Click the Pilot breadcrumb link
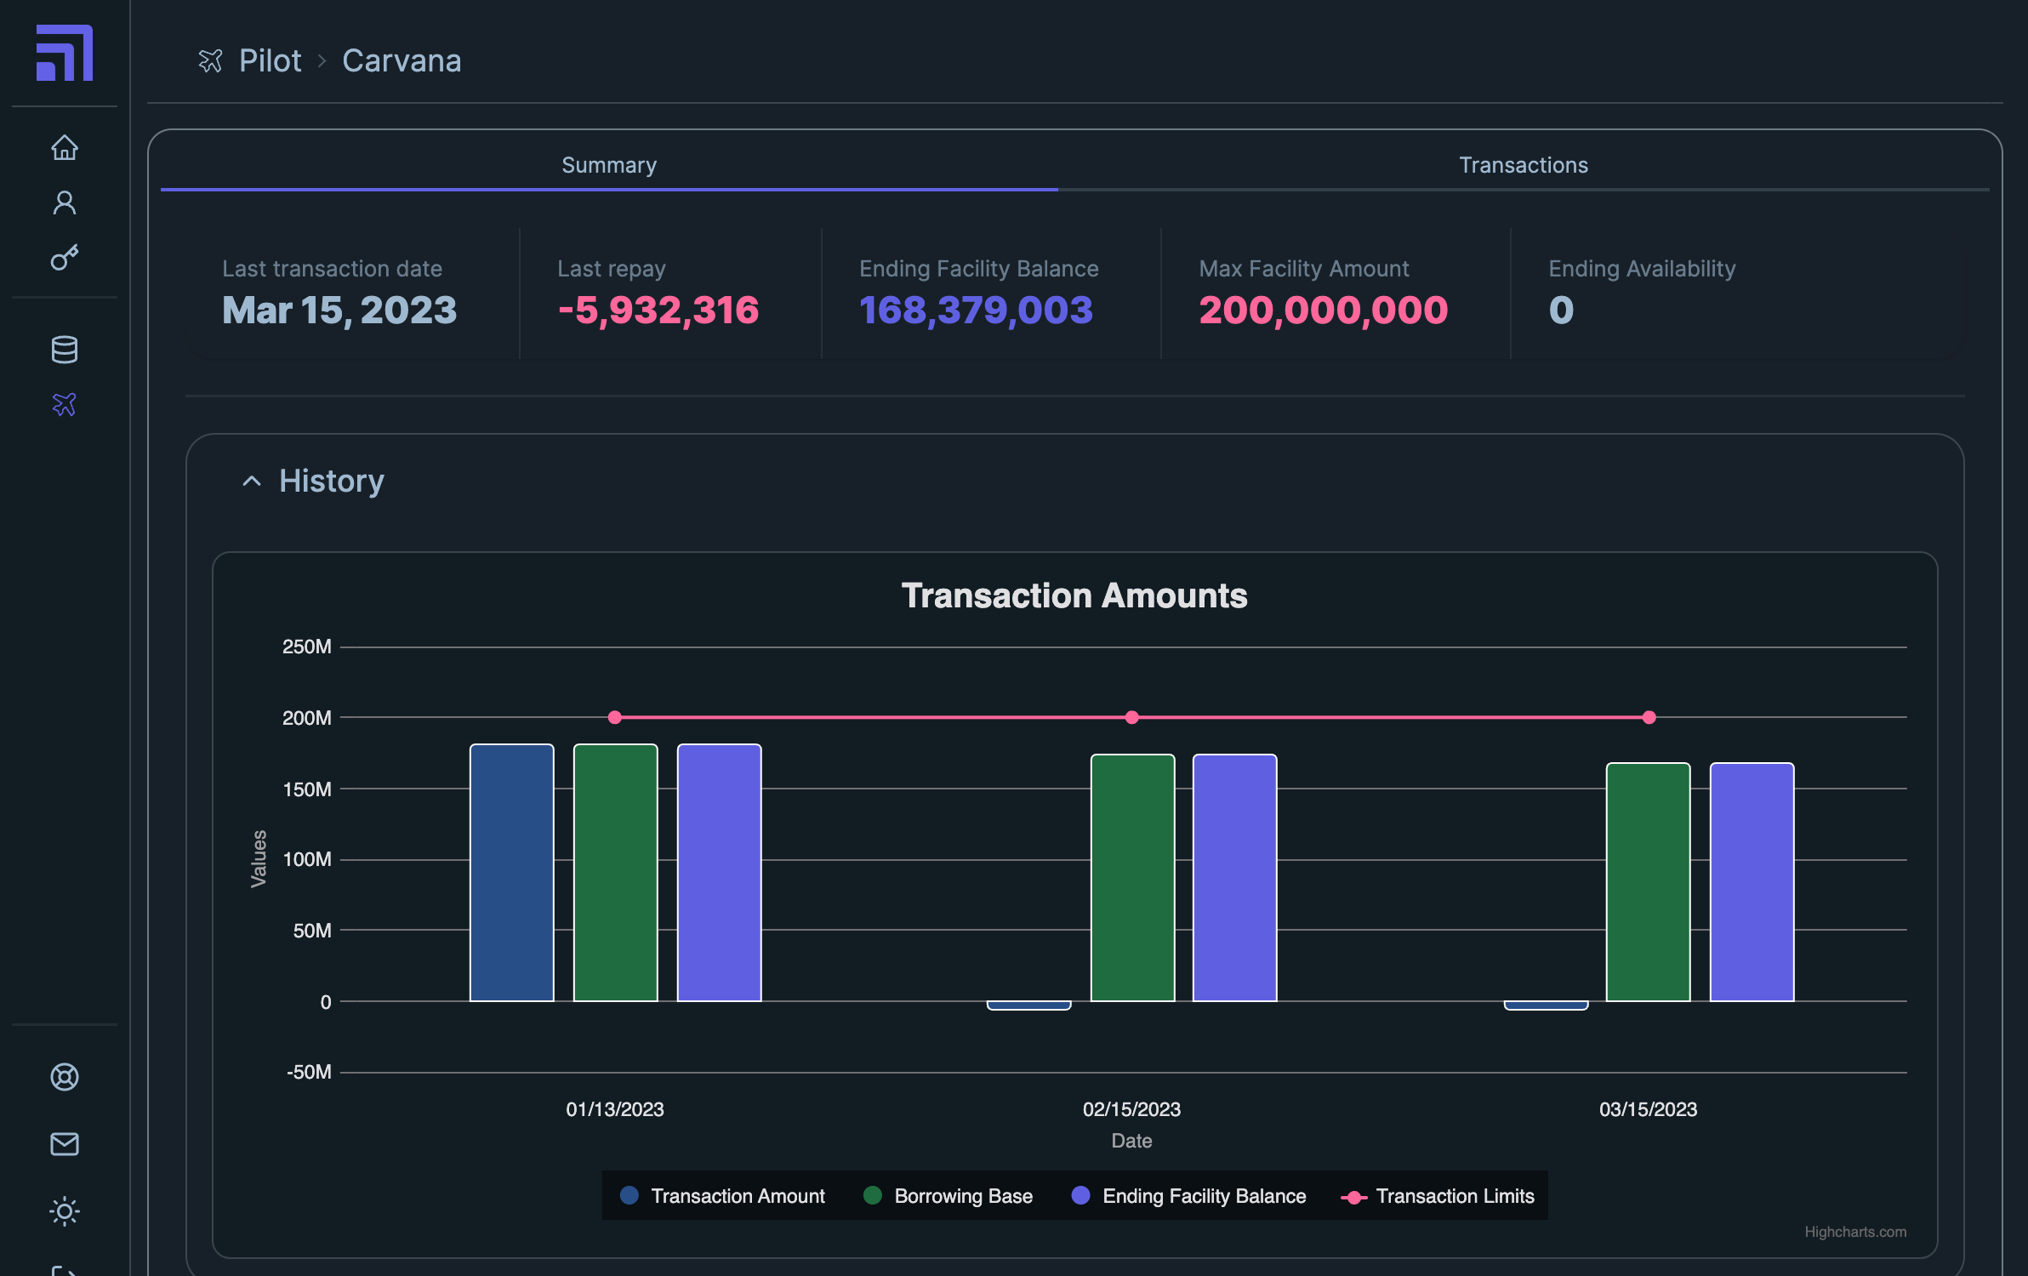Screen dimensions: 2028x1276 270,61
